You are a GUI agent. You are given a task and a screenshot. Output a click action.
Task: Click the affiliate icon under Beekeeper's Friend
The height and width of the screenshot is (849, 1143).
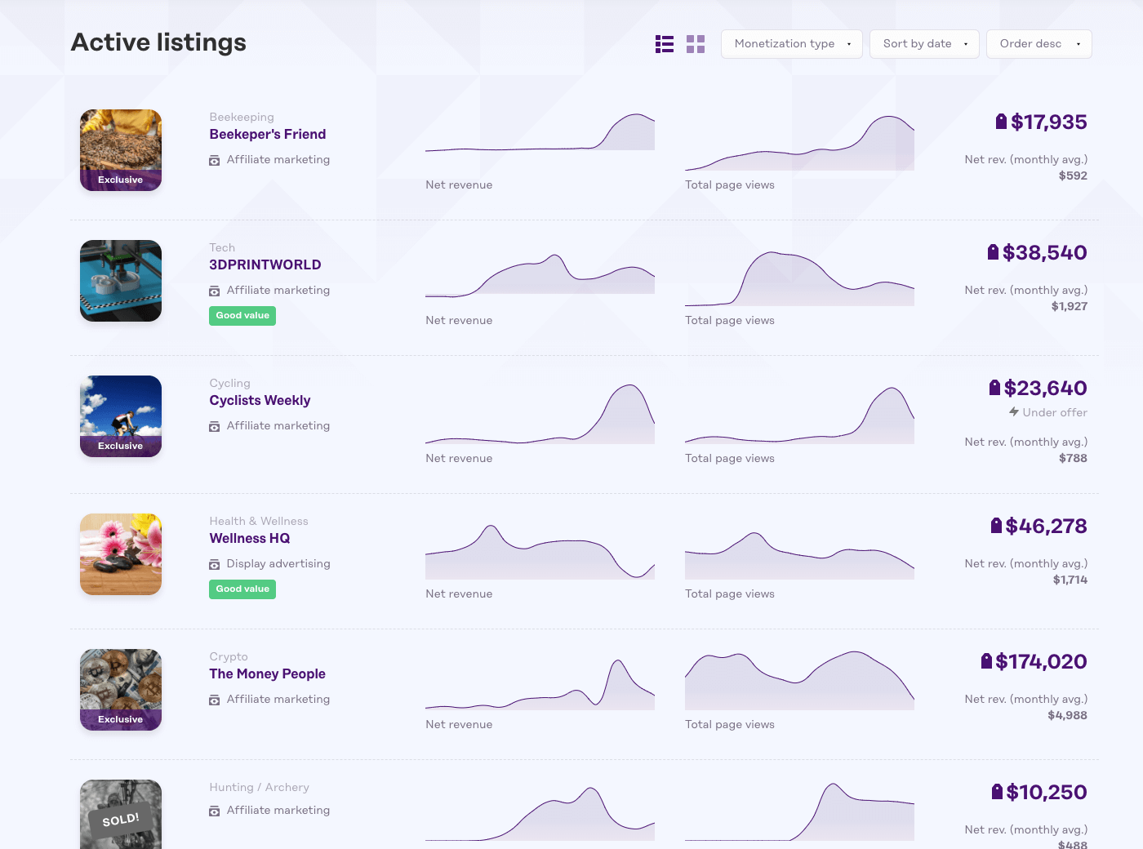[x=215, y=160]
